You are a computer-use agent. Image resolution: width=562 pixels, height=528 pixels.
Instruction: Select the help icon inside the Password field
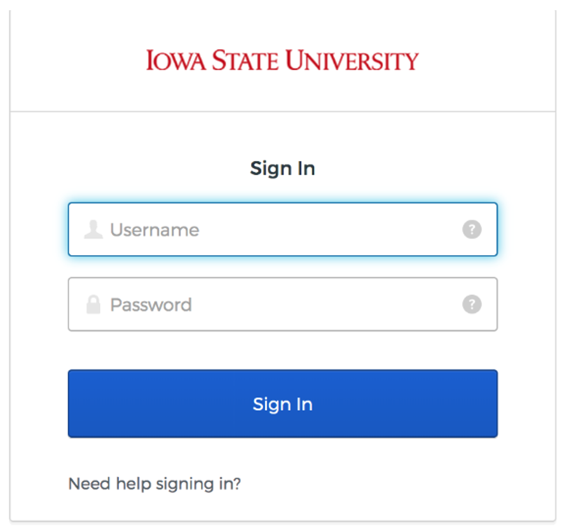click(472, 304)
